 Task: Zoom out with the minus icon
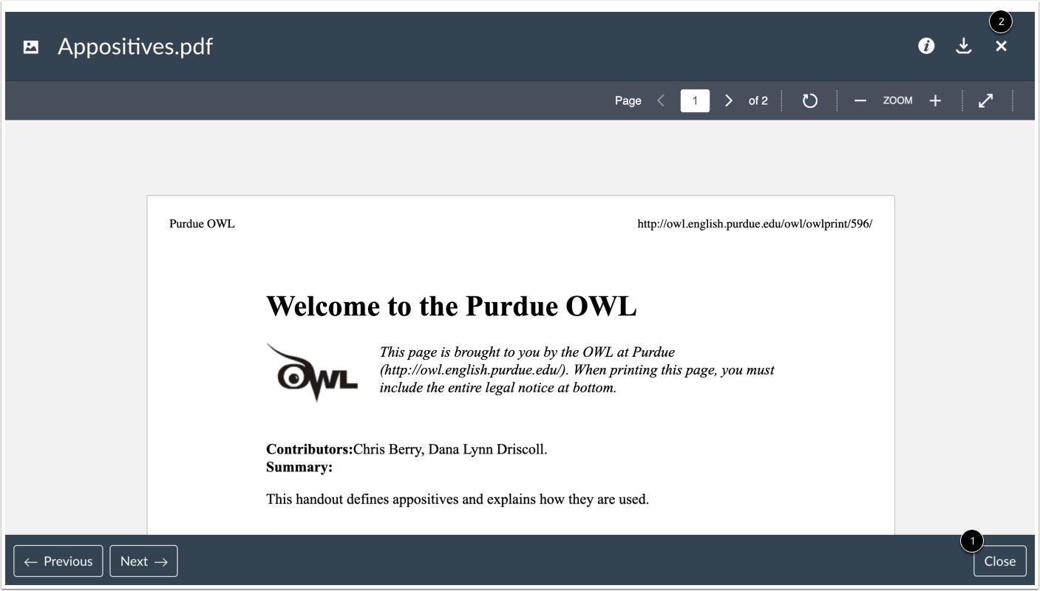click(860, 100)
